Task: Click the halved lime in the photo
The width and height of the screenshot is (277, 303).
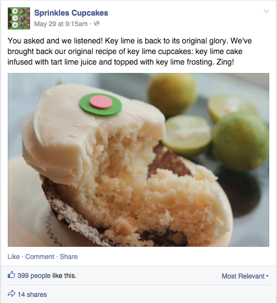Action: pyautogui.click(x=187, y=135)
